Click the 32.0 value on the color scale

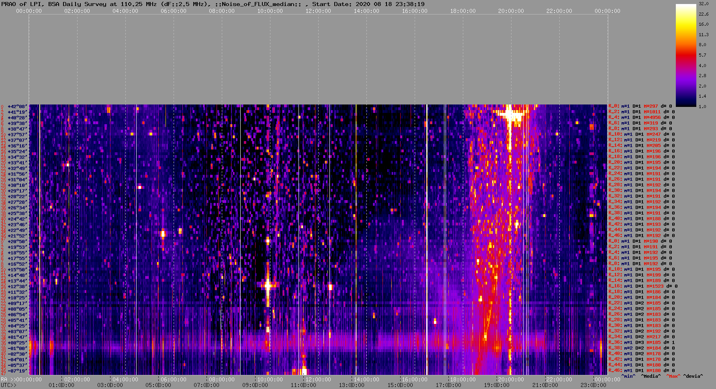704,4
